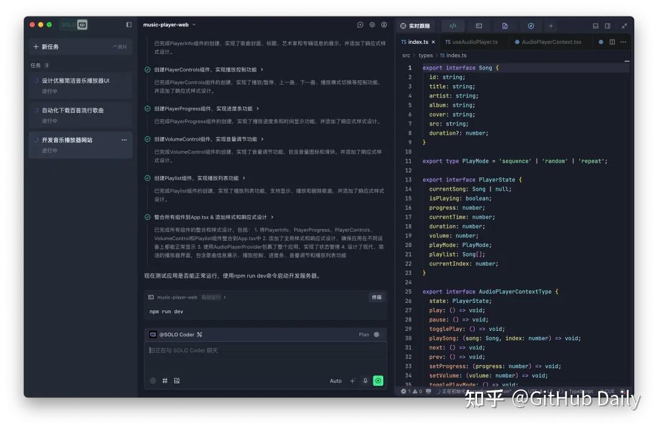Click the @ mention icon in chat input
Viewport: 658px width, 429px height.
tap(153, 381)
